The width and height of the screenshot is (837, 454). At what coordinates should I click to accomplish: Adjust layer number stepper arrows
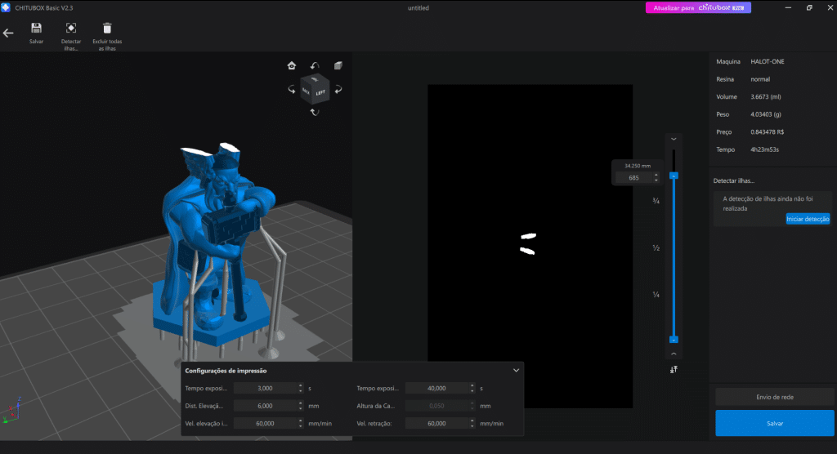pyautogui.click(x=656, y=178)
